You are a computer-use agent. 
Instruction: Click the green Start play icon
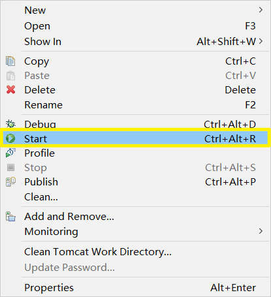[10, 138]
